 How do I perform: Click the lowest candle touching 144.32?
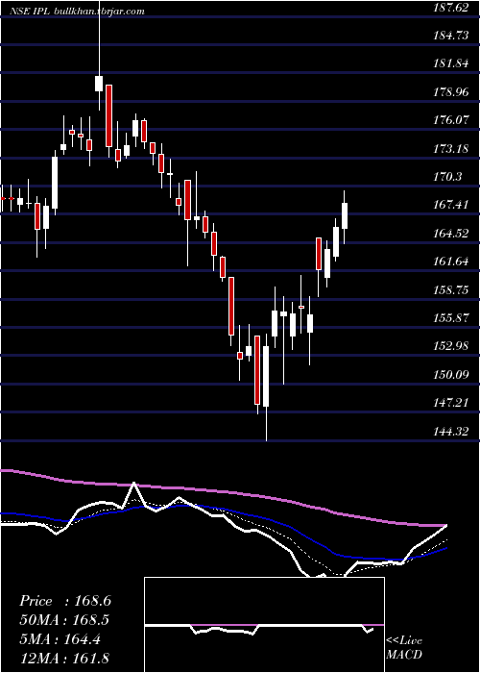266,387
